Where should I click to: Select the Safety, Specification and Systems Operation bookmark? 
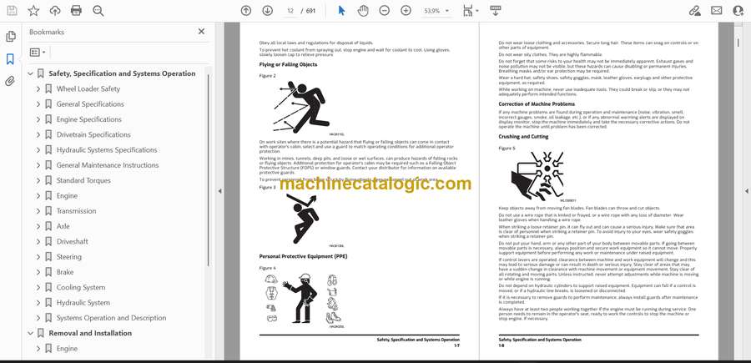tap(122, 73)
